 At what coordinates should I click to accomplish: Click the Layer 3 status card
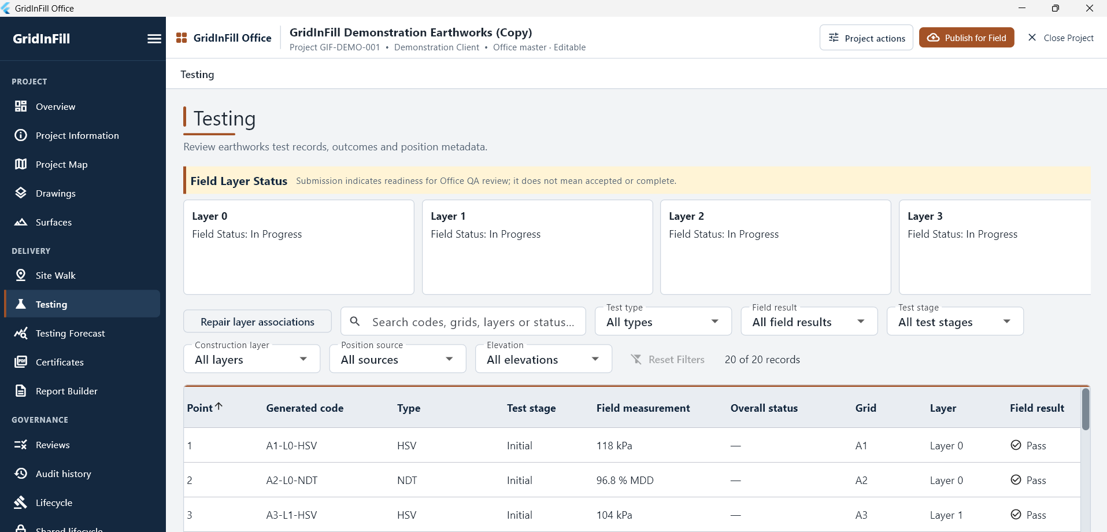click(x=995, y=247)
